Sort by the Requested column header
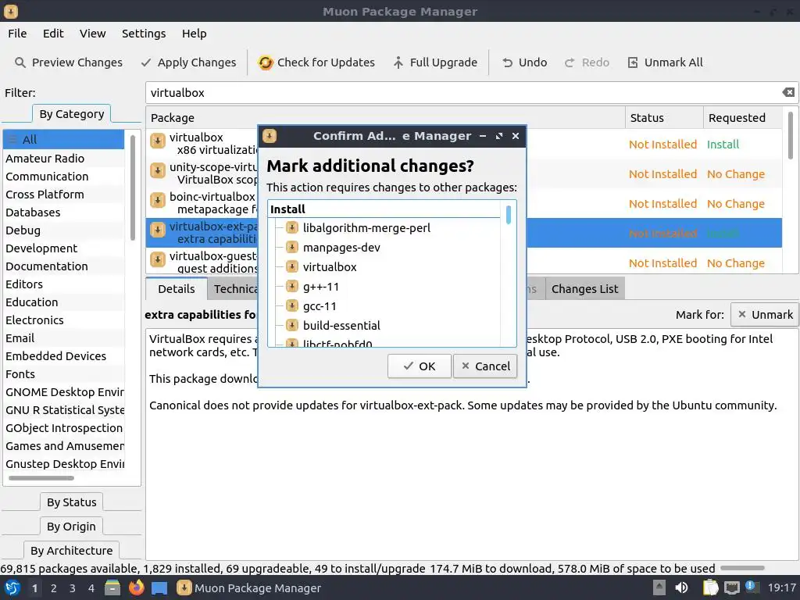800x600 pixels. coord(742,117)
